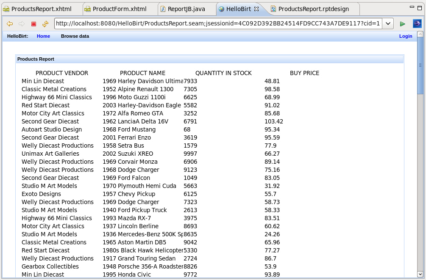Screen dimensions: 426x280
Task: Click the 1969 Dodge Charger cell
Action: [x=131, y=202]
